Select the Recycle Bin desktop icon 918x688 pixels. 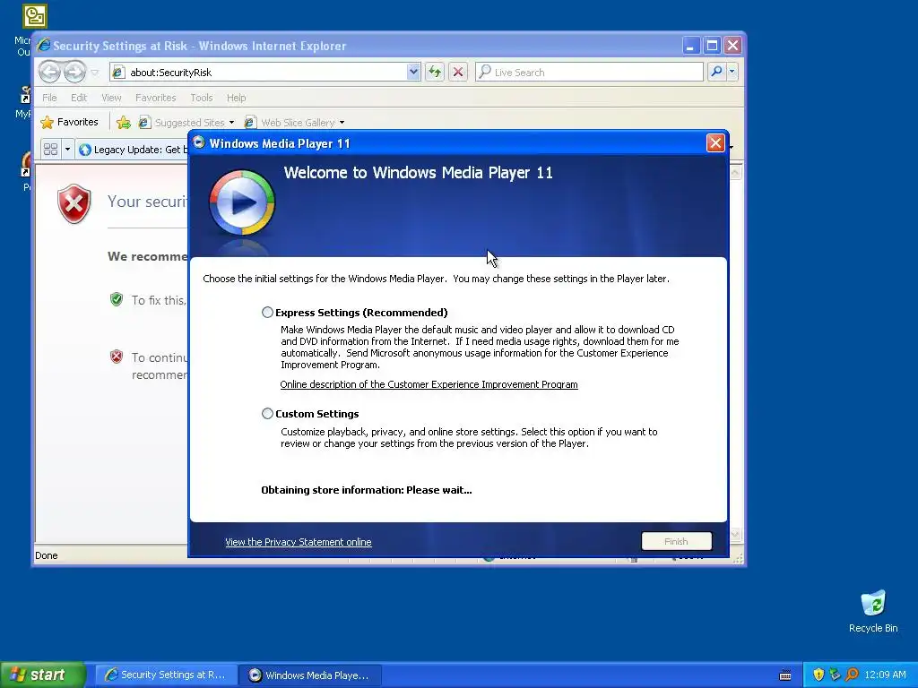873,611
